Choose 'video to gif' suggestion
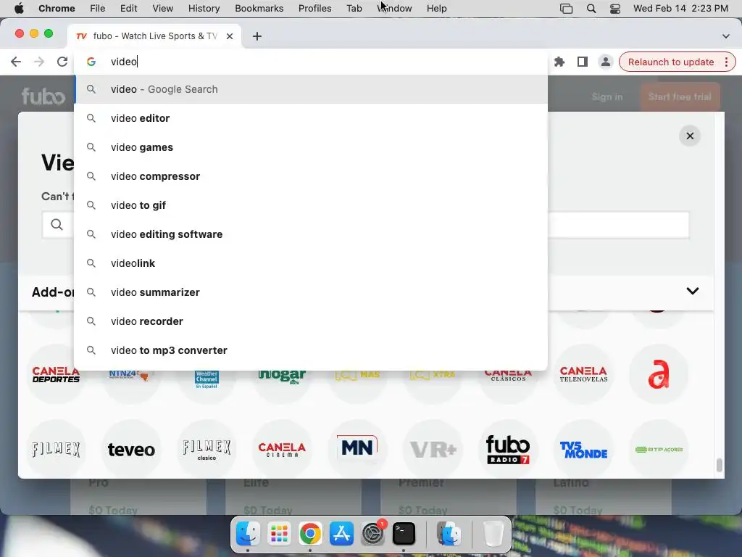This screenshot has width=742, height=557. coord(311,205)
